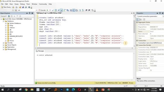Open the File menu
This screenshot has width=164, height=92.
coord(2,4)
